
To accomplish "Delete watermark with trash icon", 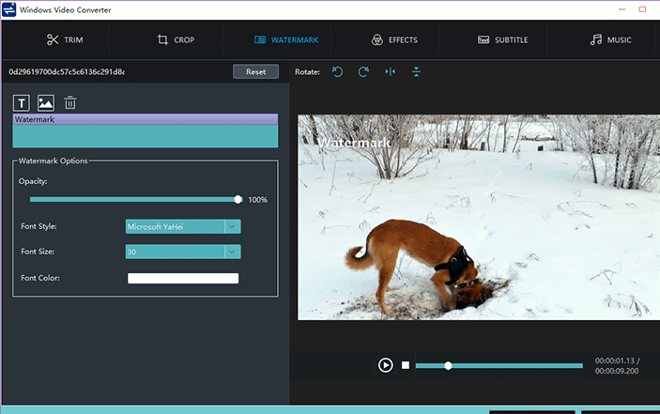I will coord(70,103).
